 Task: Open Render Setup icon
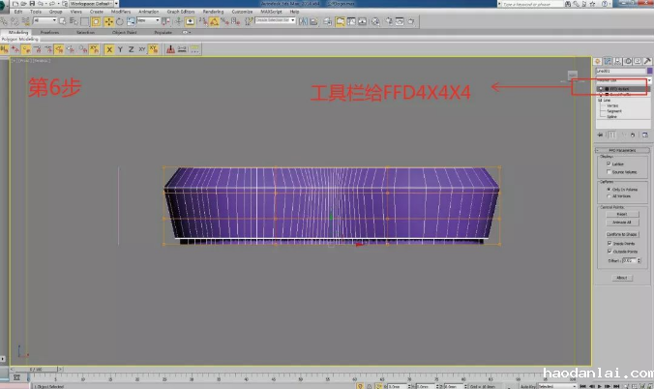pos(389,21)
